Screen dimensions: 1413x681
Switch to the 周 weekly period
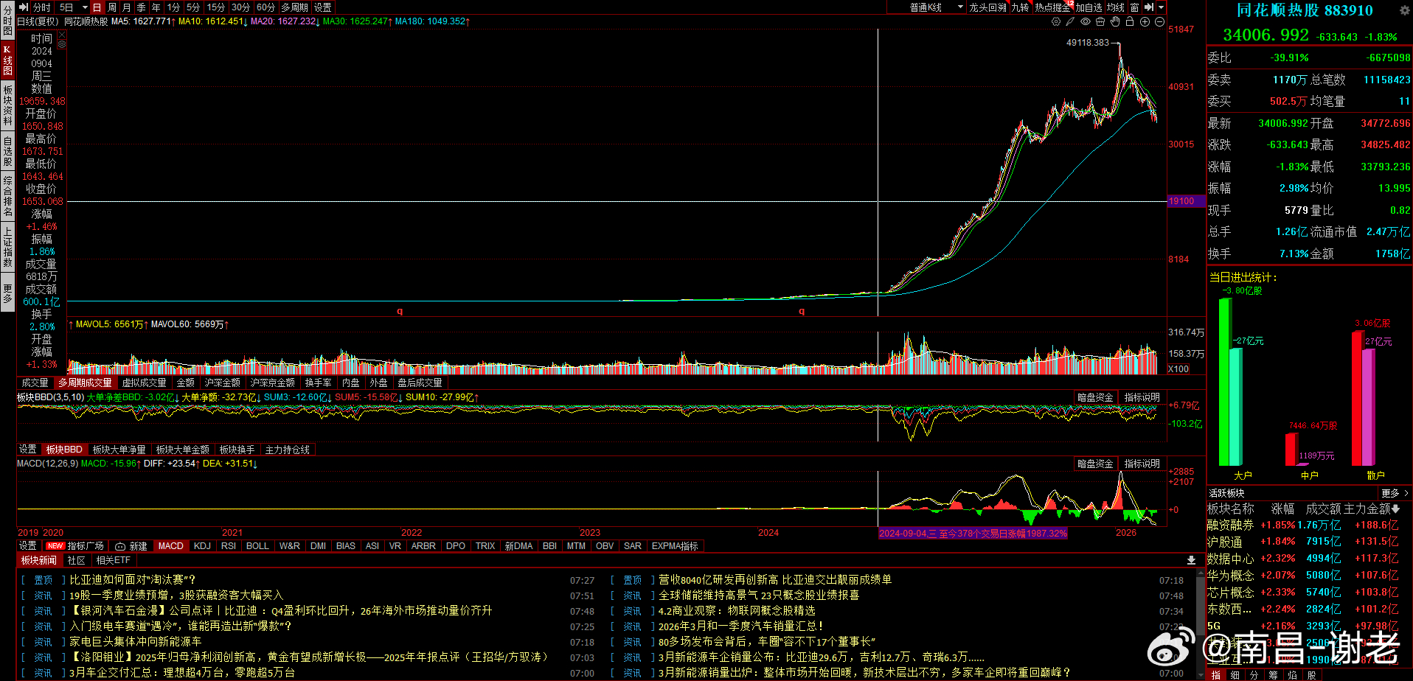pyautogui.click(x=112, y=7)
